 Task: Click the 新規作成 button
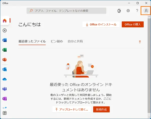point(101,109)
